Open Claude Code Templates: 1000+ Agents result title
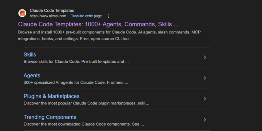The height and width of the screenshot is (131, 262). pos(98,24)
